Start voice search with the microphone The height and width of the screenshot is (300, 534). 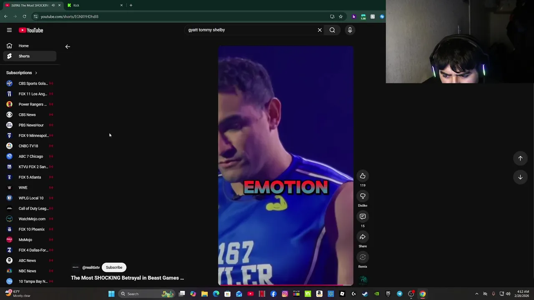[x=350, y=30]
